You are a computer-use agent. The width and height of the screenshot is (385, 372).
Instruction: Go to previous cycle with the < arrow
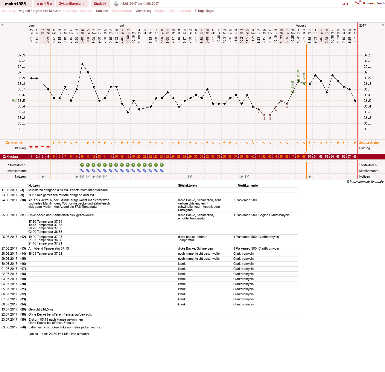pos(38,4)
